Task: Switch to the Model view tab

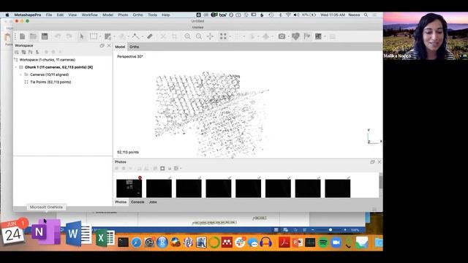Action: click(x=120, y=47)
